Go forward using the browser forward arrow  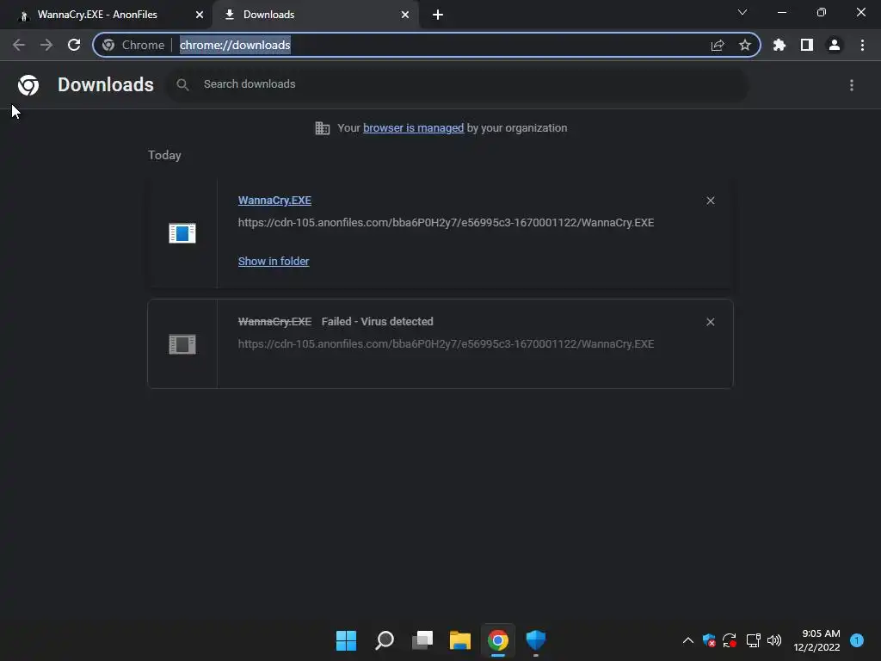coord(46,45)
